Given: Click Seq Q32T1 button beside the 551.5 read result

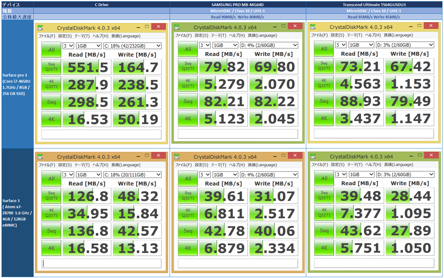Looking at the screenshot, I should point(51,67).
